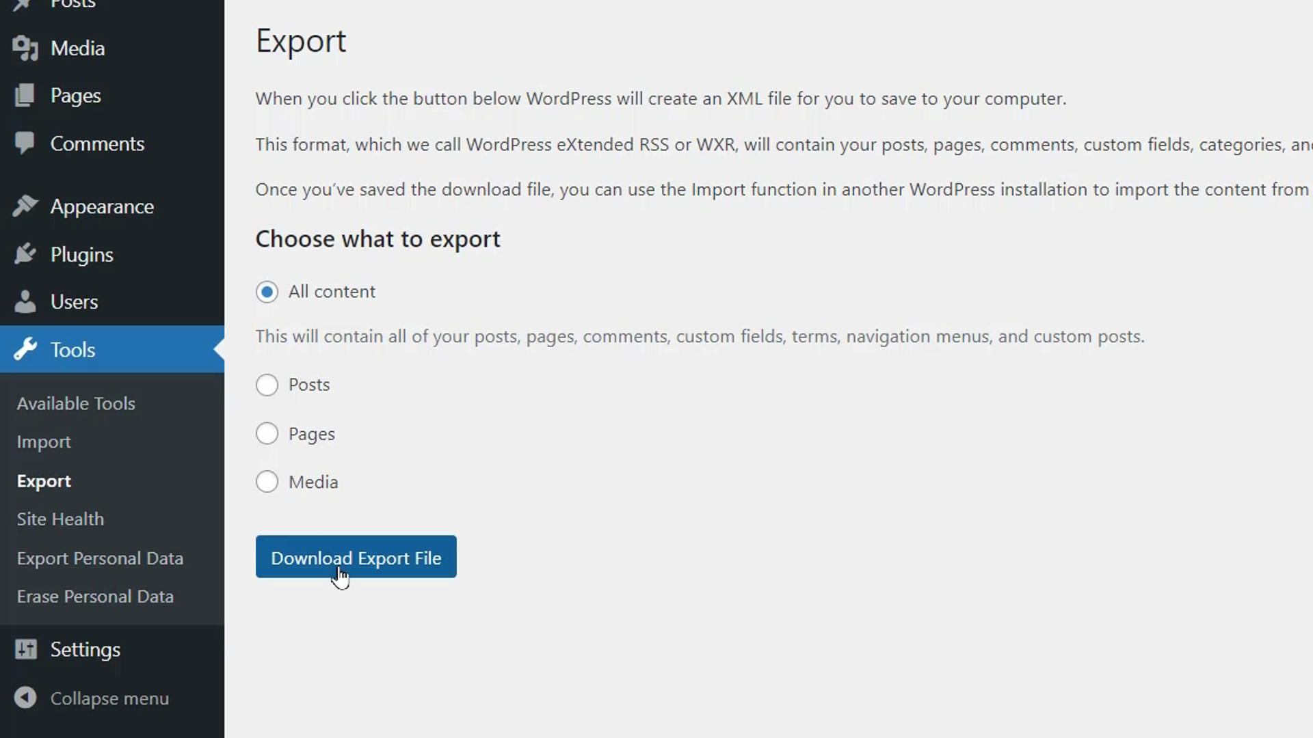Click the Posts icon in sidebar
1313x738 pixels.
click(25, 5)
